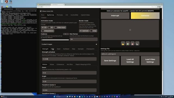This screenshot has height=98, width=174.
Task: Click the Cadence number box
Action: (66, 34)
